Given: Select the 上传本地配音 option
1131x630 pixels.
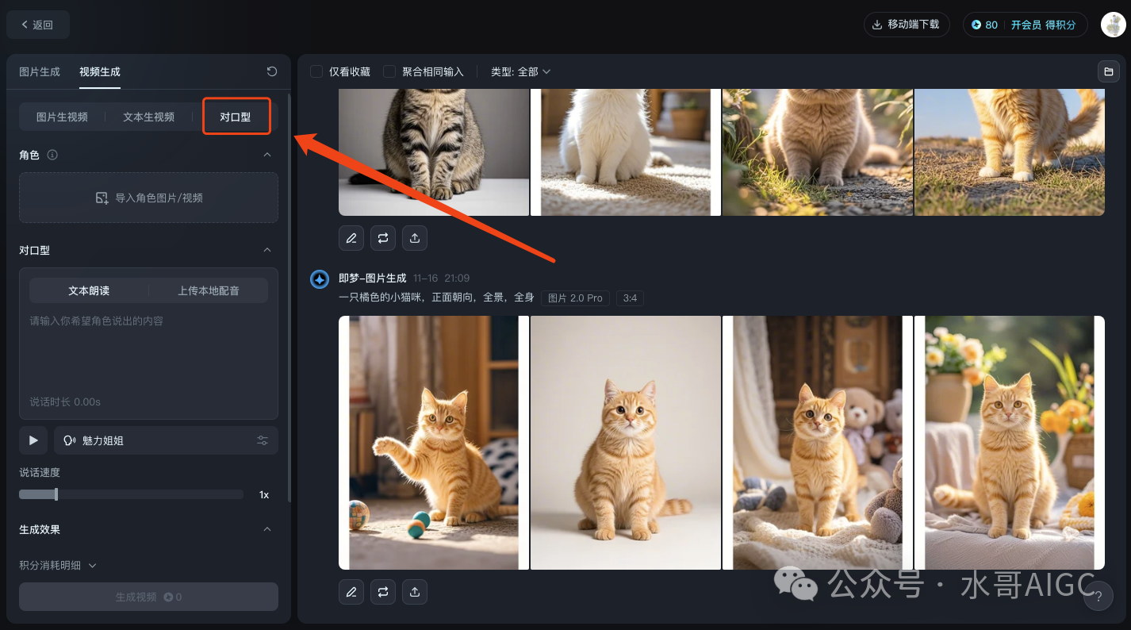Looking at the screenshot, I should coord(208,290).
